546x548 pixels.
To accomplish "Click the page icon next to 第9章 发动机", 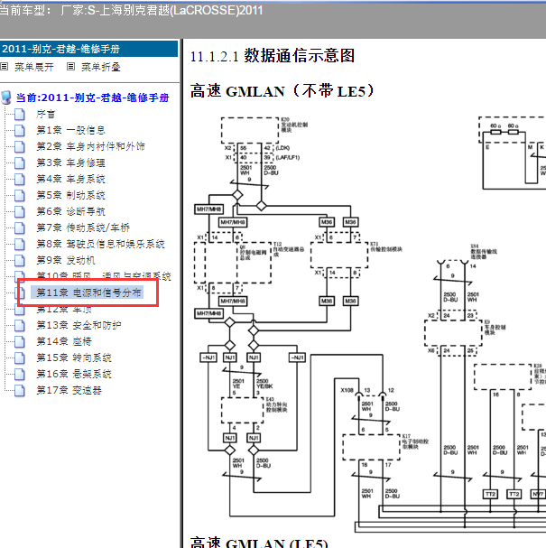I will [x=20, y=260].
